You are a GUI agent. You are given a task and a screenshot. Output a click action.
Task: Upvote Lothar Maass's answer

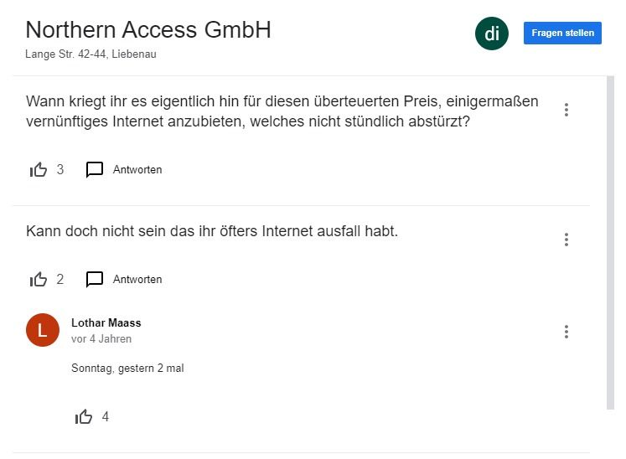(x=84, y=417)
